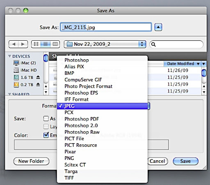Toggle the Layers checkbox
The width and height of the screenshot is (210, 185).
46,127
